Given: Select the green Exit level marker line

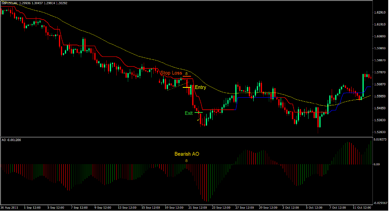Looking at the screenshot, I should click(x=199, y=113).
